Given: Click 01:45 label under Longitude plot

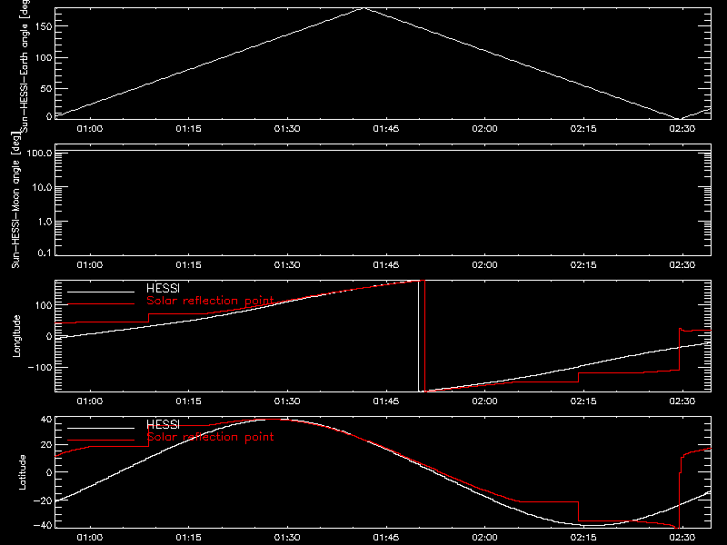Looking at the screenshot, I should 385,401.
